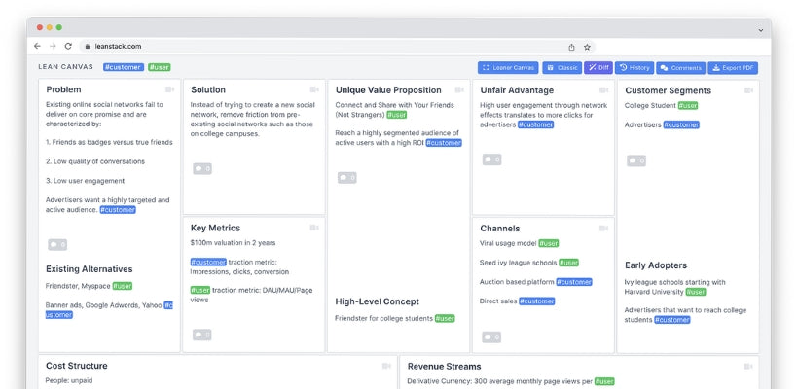This screenshot has height=389, width=798.
Task: Click the video icon on Unfair Advantage
Action: pyautogui.click(x=602, y=90)
